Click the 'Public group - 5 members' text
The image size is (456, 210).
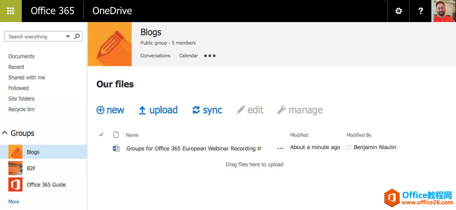click(x=168, y=43)
